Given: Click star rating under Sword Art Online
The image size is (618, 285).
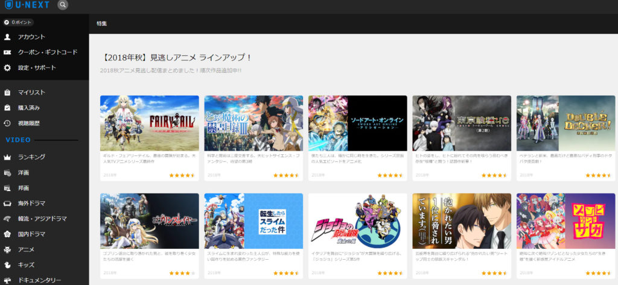Looking at the screenshot, I should pyautogui.click(x=390, y=175).
